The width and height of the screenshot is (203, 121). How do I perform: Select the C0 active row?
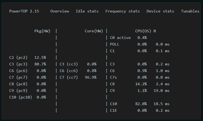pyautogui.click(x=128, y=38)
